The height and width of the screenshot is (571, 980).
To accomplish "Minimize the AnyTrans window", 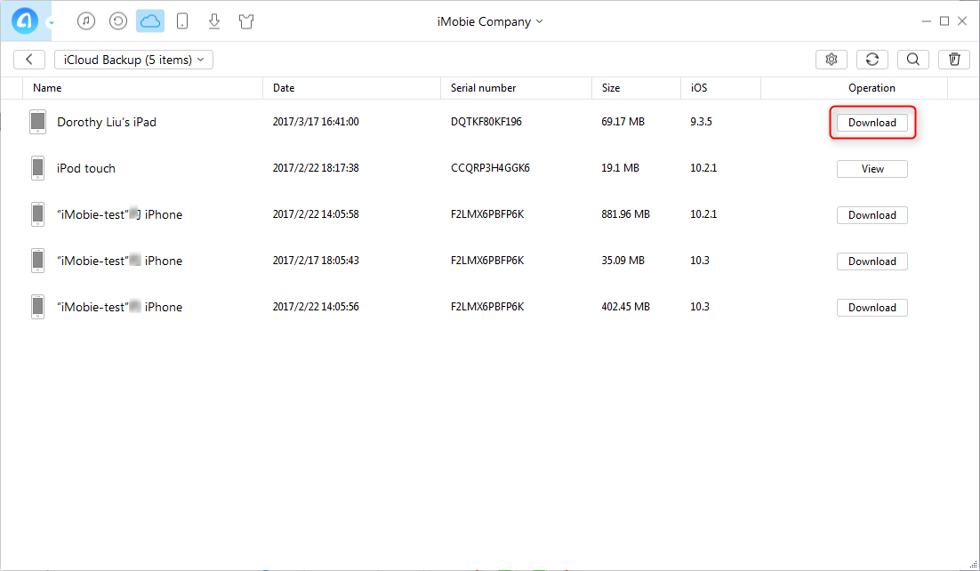I will point(927,21).
